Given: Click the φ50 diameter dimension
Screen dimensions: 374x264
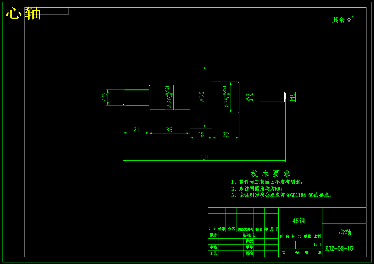Looking at the screenshot, I should tap(202, 97).
